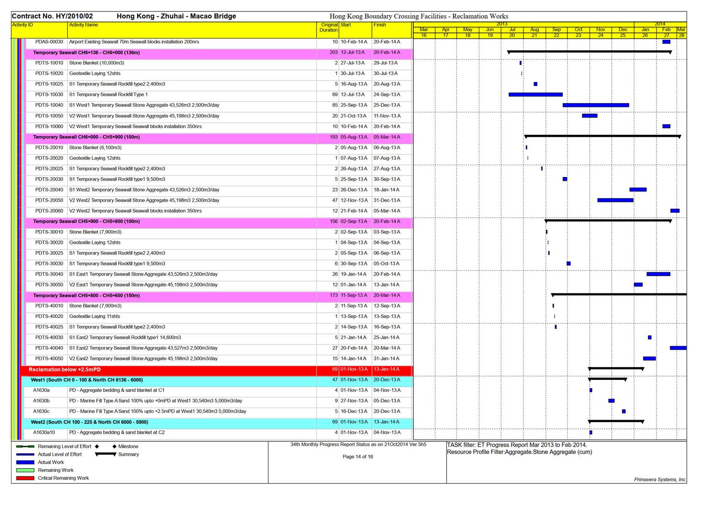Select the 2013 year timescale header

[523, 24]
